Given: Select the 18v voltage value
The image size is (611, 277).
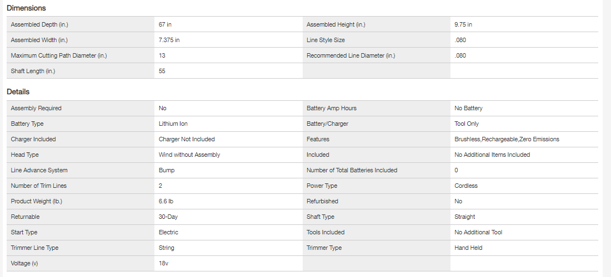Looking at the screenshot, I should click(163, 264).
